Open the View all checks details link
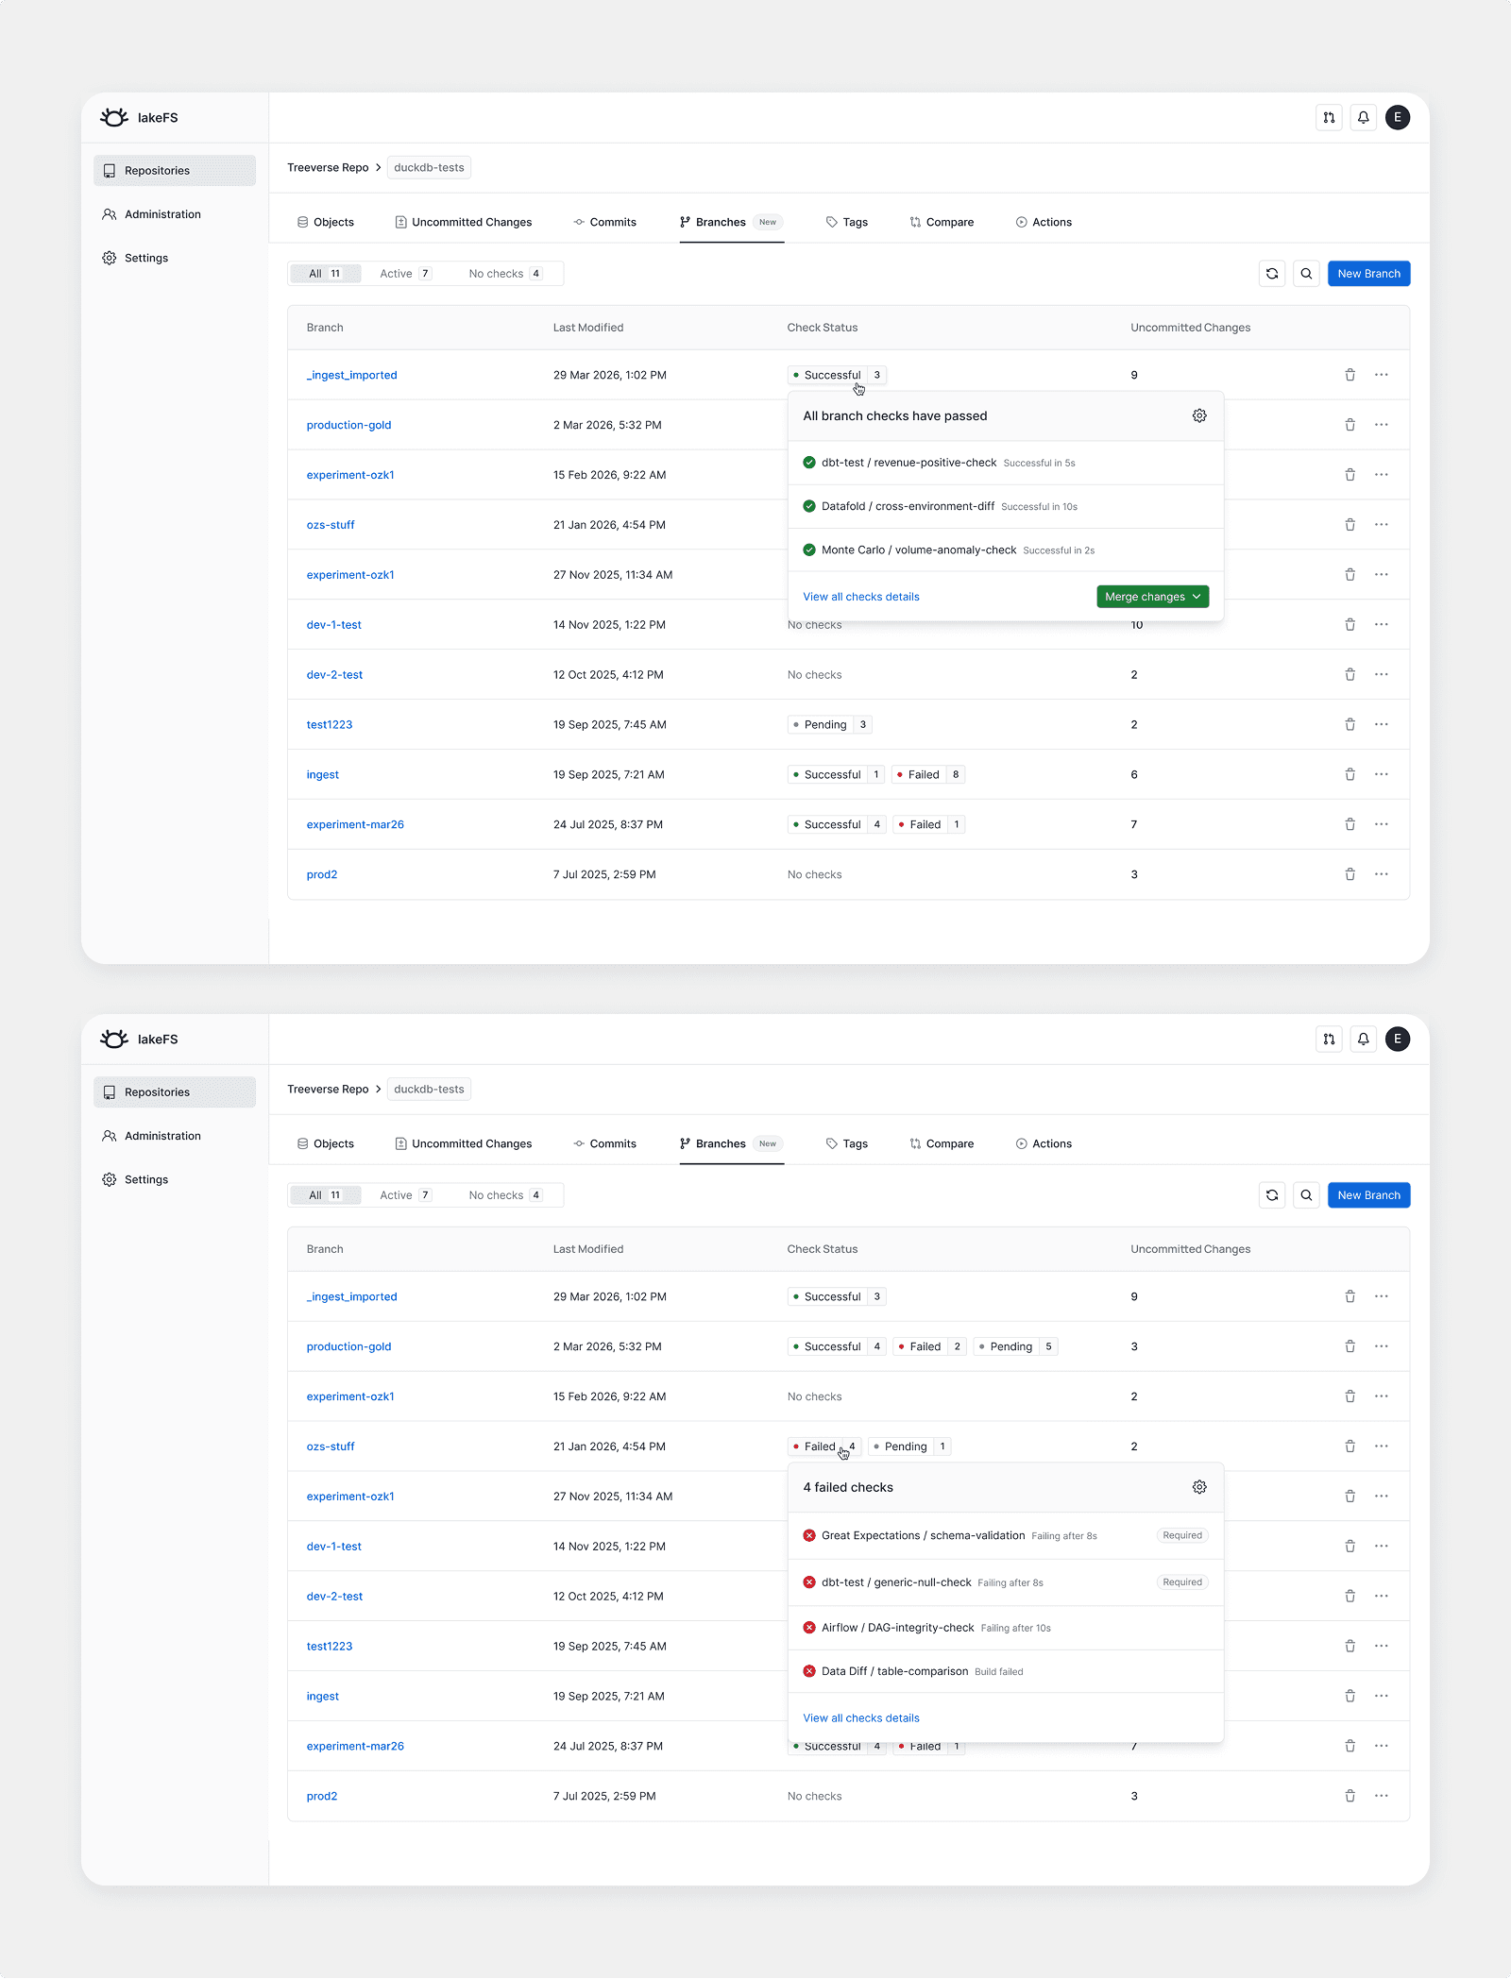Viewport: 1511px width, 1979px height. (860, 596)
